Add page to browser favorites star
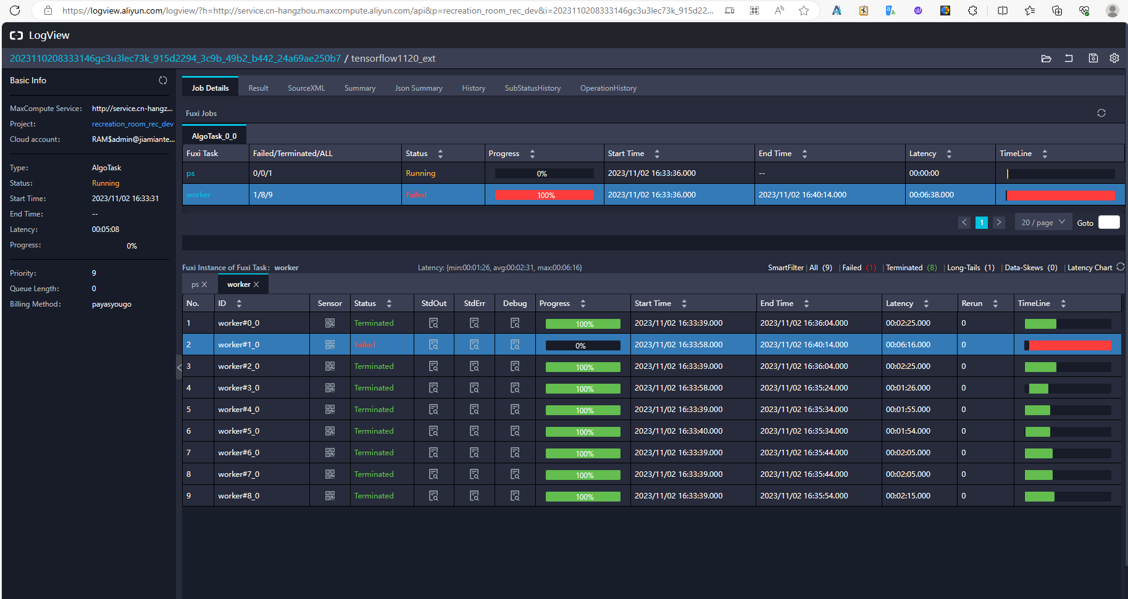 [804, 10]
